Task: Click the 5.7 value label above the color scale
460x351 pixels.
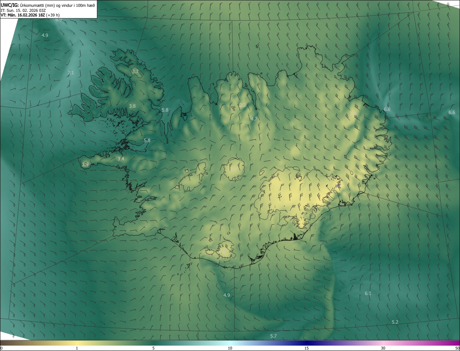Action: pyautogui.click(x=273, y=336)
